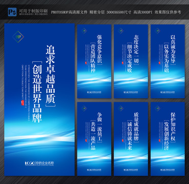
Task: Click the red seal stamp on the large poster
Action: coord(22,103)
